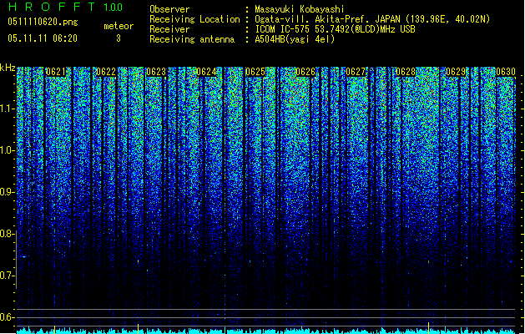The width and height of the screenshot is (525, 334).
Task: Click the meteor count label
Action: (x=119, y=26)
